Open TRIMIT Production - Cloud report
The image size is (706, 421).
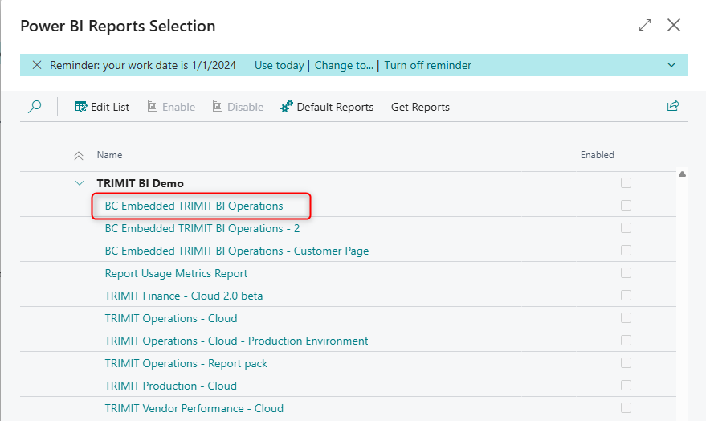170,386
